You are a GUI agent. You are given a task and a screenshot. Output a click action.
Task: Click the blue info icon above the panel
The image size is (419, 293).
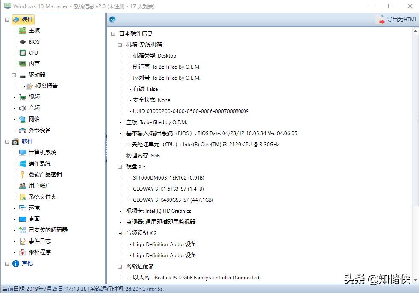[112, 19]
